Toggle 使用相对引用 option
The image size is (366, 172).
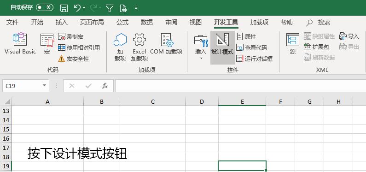[x=79, y=47]
